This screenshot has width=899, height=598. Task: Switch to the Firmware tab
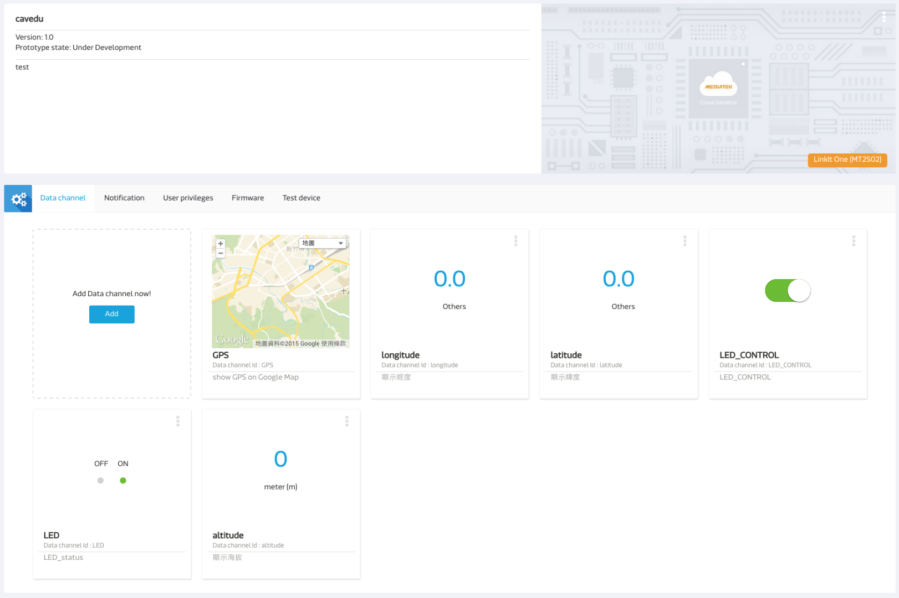[248, 198]
